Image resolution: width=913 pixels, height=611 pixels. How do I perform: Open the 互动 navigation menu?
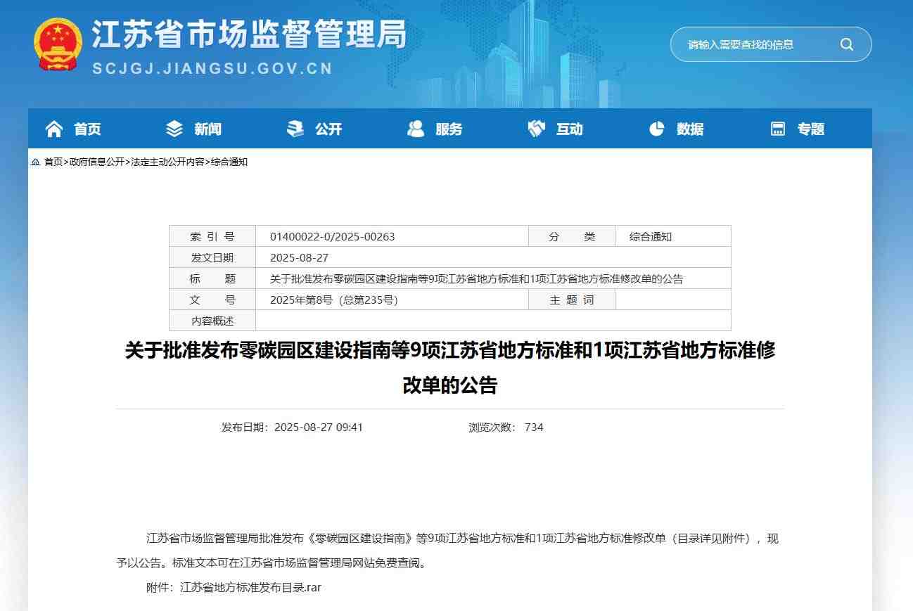pos(570,129)
